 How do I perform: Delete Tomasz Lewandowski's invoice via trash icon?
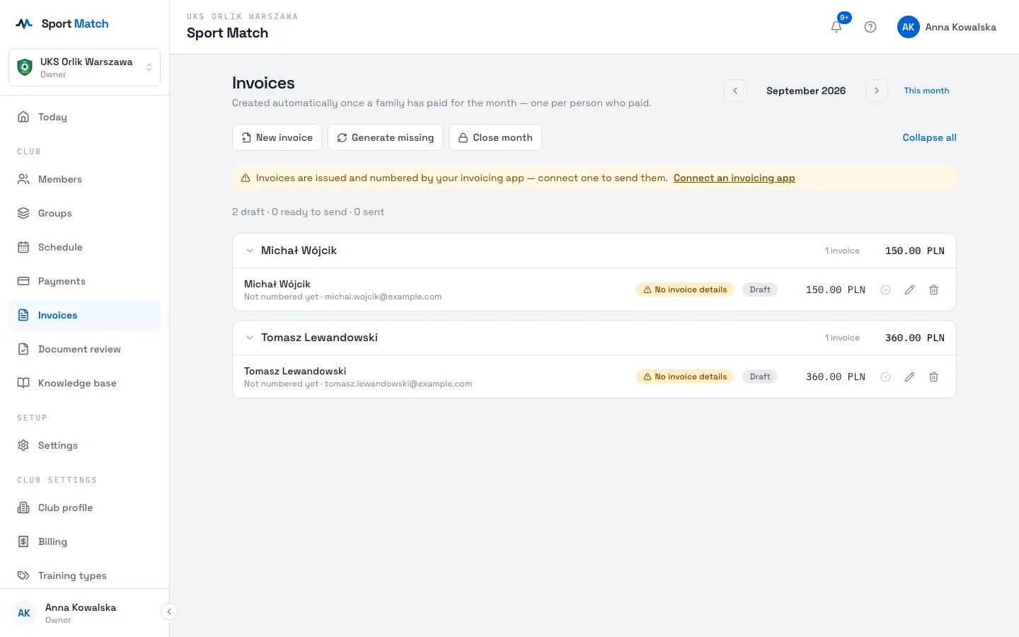pos(933,377)
